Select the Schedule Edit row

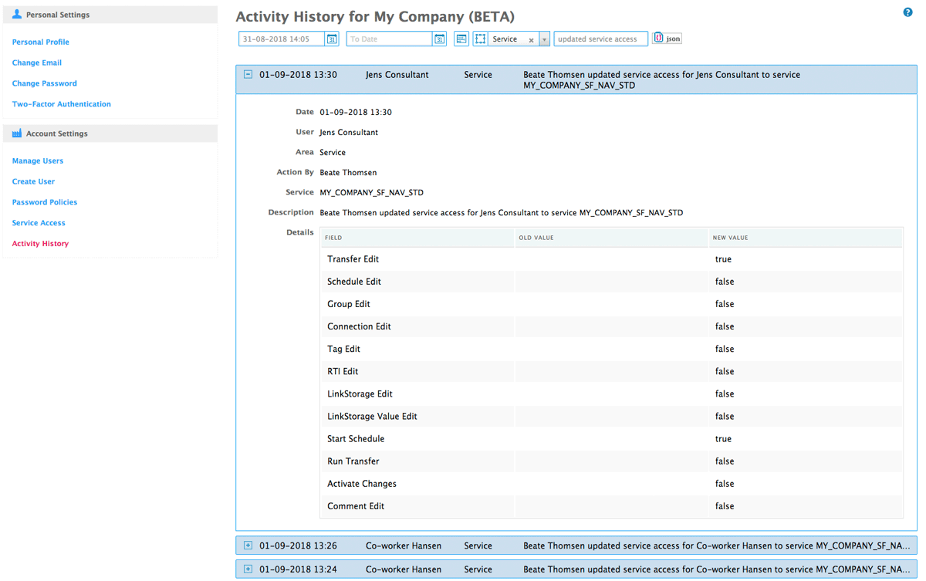pos(612,282)
